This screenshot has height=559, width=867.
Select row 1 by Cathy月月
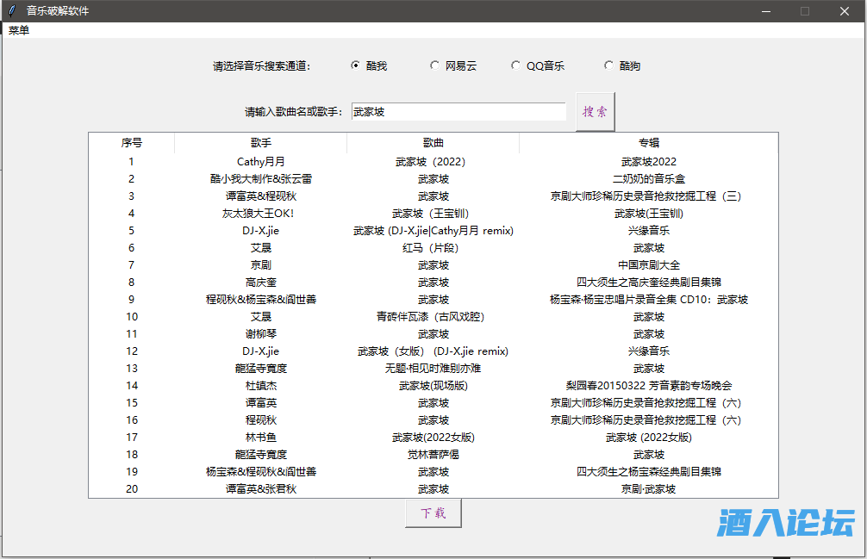pyautogui.click(x=260, y=162)
